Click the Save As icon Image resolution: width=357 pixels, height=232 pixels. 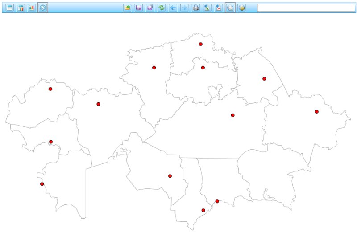click(x=150, y=8)
